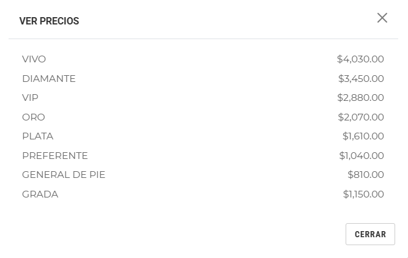This screenshot has width=408, height=258.
Task: Click the $810.00 general standing price
Action: pyautogui.click(x=366, y=175)
